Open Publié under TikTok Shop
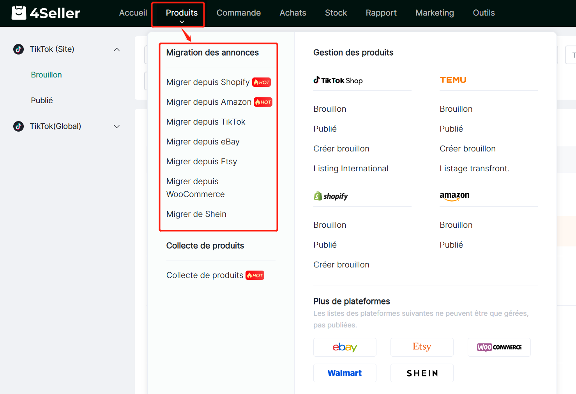 [325, 129]
